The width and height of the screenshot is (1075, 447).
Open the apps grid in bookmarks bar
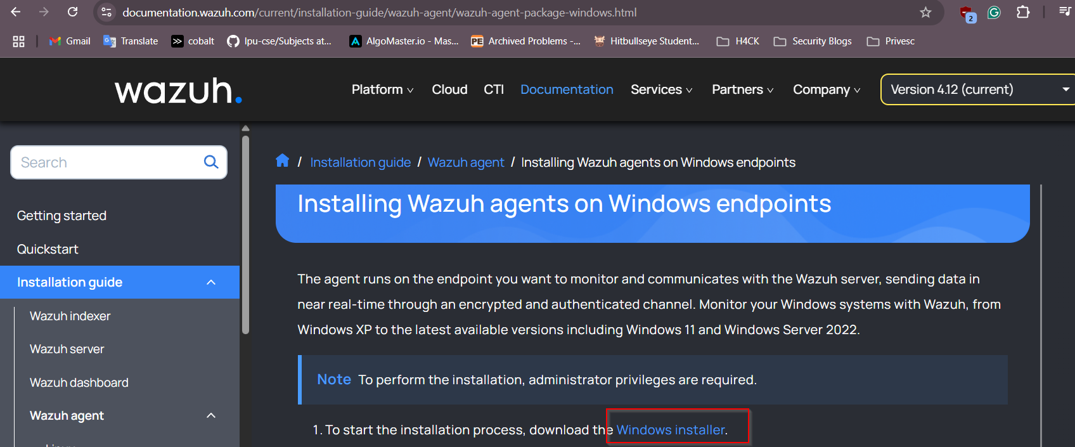18,41
